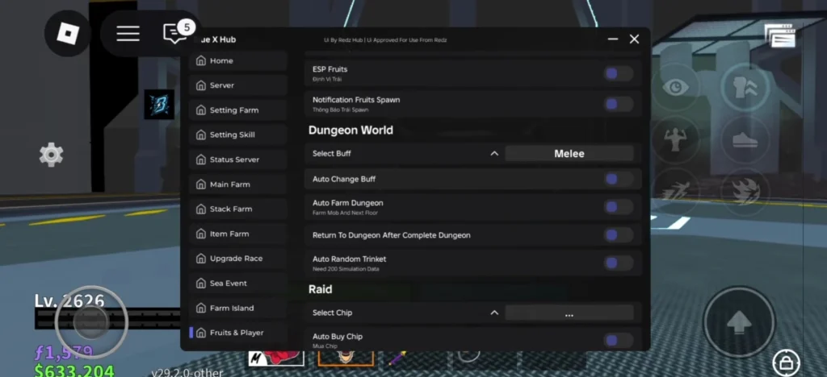This screenshot has height=377, width=827.
Task: Click the settings gear icon
Action: point(51,154)
